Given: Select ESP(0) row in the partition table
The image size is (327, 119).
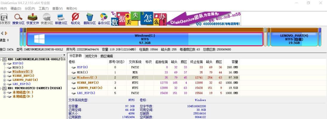Looking at the screenshot, I should (x=154, y=67).
